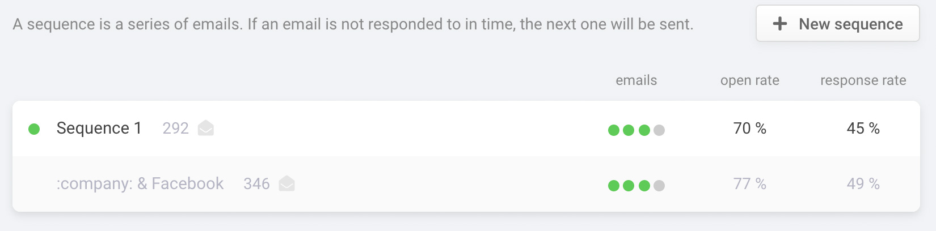Click the open envelope icon next to 346

(x=287, y=183)
